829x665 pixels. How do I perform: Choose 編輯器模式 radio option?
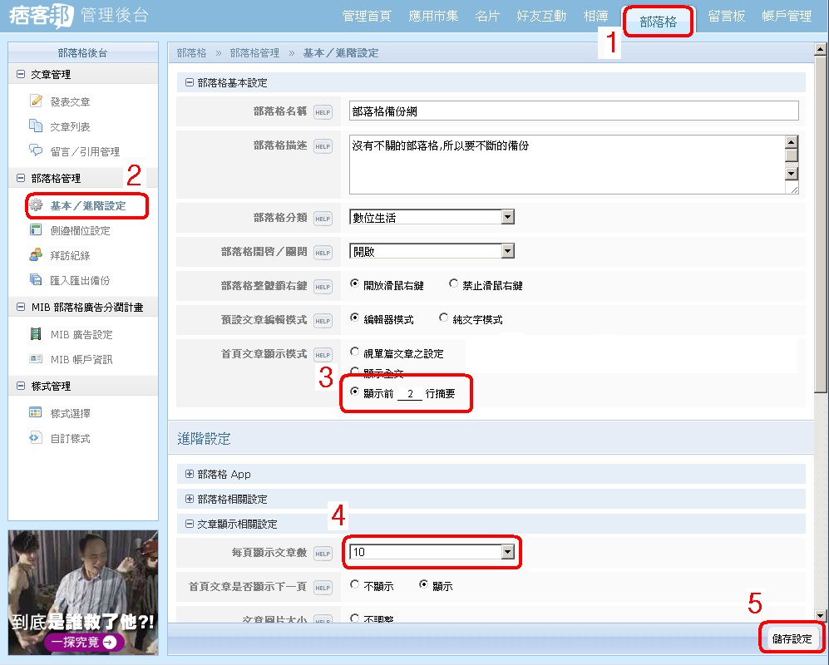[x=355, y=318]
